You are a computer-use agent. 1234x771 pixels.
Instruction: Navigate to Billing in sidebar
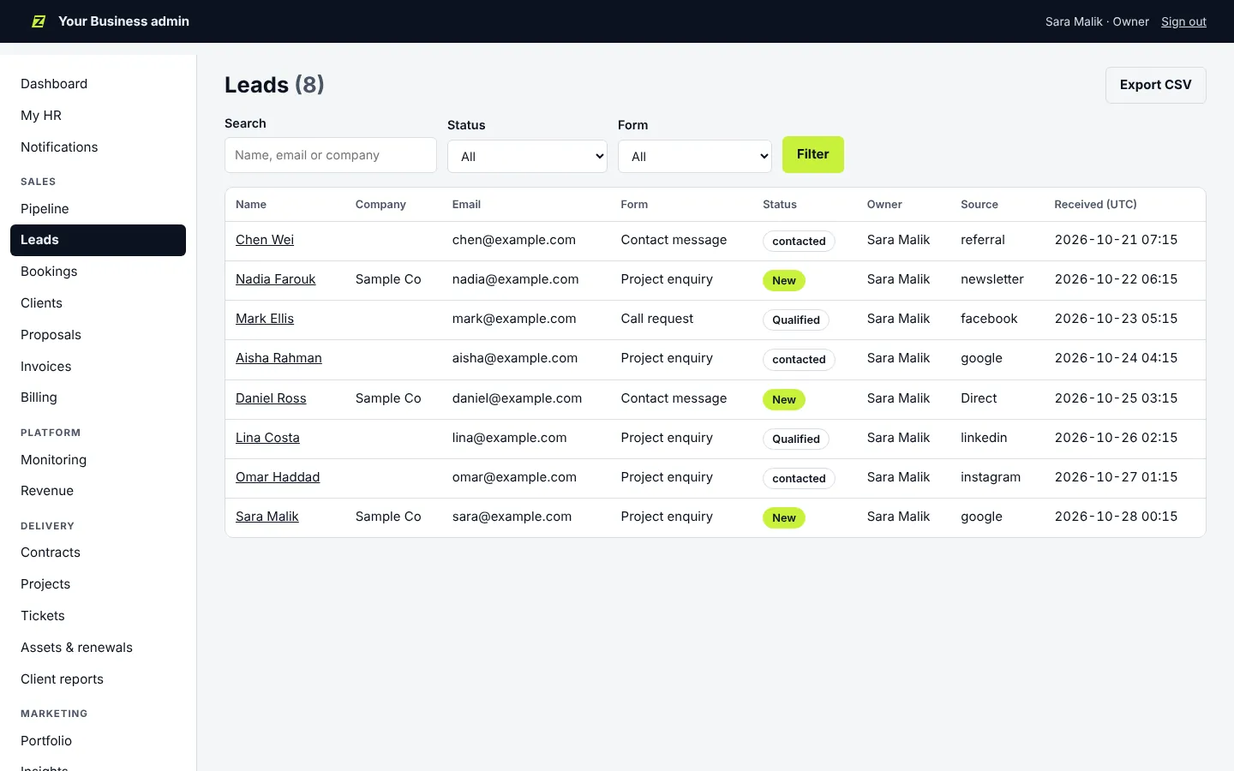click(98, 397)
